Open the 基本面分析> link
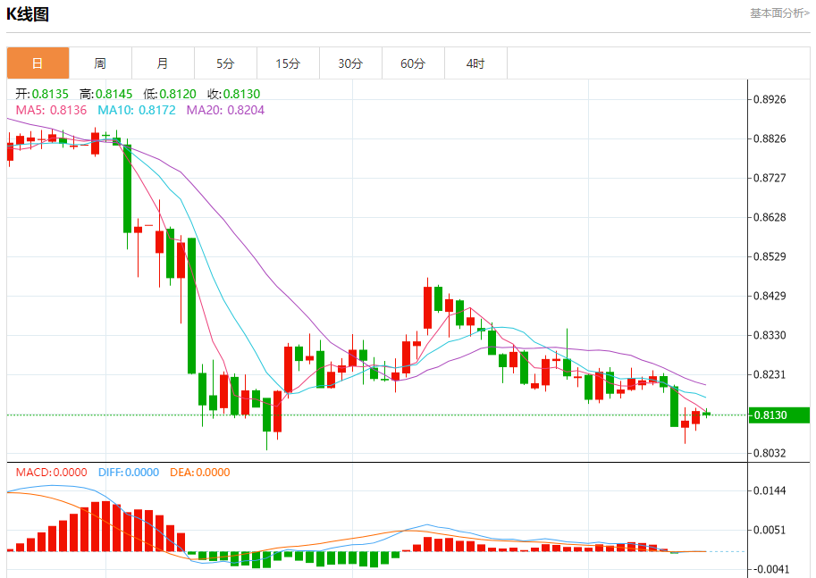Screen dimensions: 816x578 (779, 13)
